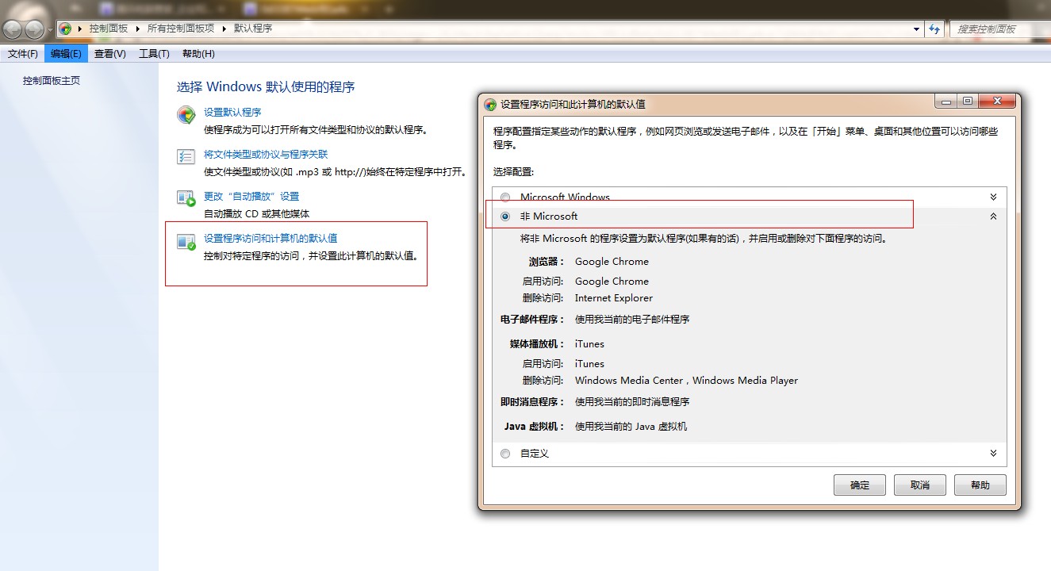Open the 文件(F) menu

click(x=23, y=54)
